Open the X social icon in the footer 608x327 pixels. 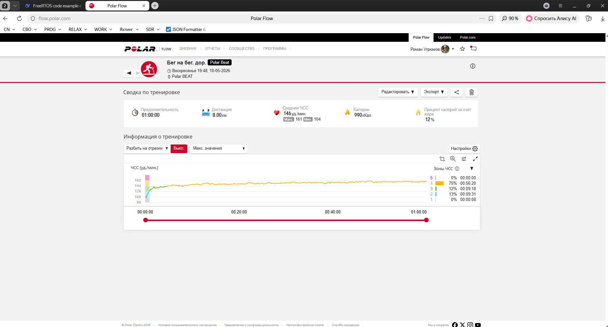coord(463,325)
